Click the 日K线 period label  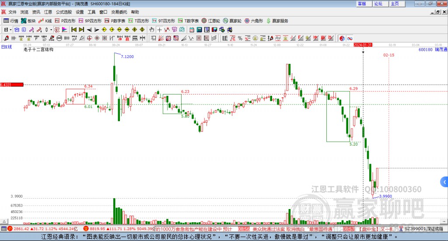click(7, 47)
